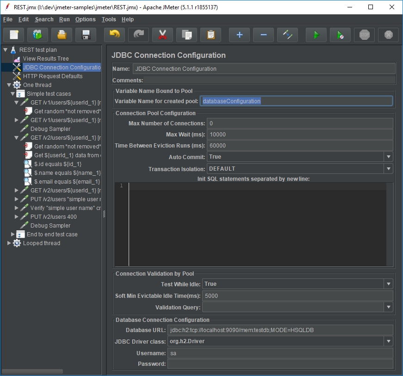
Task: Open the Transaction Isolation dropdown
Action: point(388,169)
